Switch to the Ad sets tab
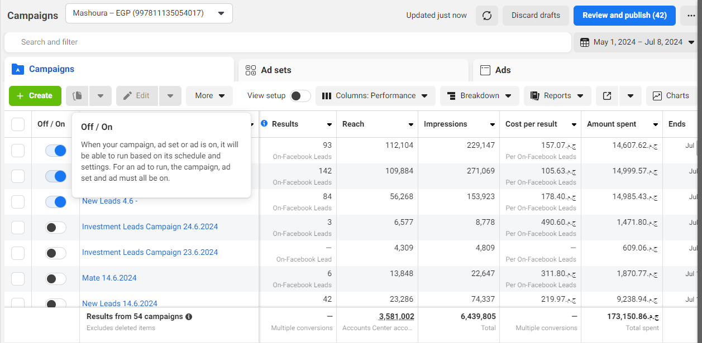Viewport: 702px width, 343px height. [x=276, y=70]
